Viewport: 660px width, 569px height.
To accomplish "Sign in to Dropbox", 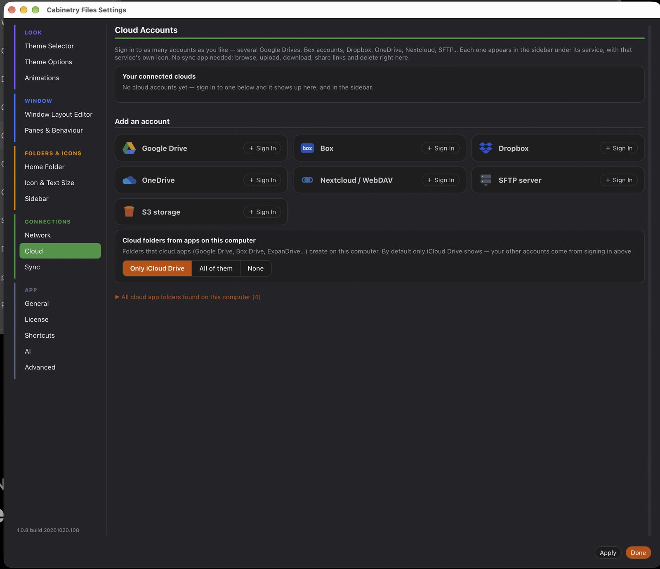I will pyautogui.click(x=619, y=148).
